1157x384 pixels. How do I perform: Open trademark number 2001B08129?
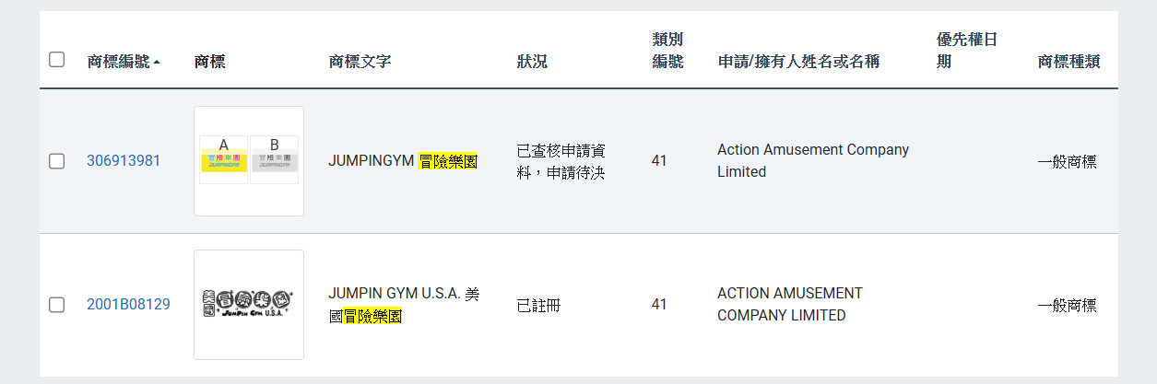click(128, 305)
